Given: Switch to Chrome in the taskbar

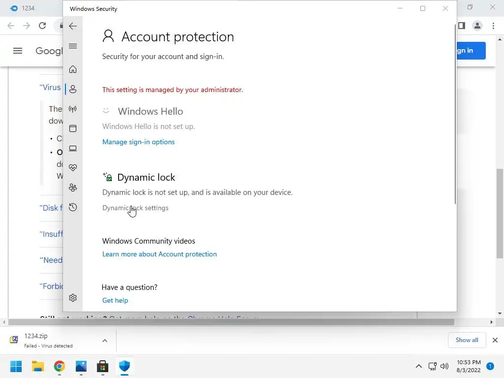Looking at the screenshot, I should pos(60,366).
